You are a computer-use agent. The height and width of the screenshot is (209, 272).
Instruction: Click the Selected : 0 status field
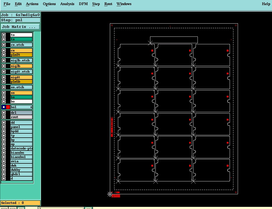pyautogui.click(x=20, y=203)
